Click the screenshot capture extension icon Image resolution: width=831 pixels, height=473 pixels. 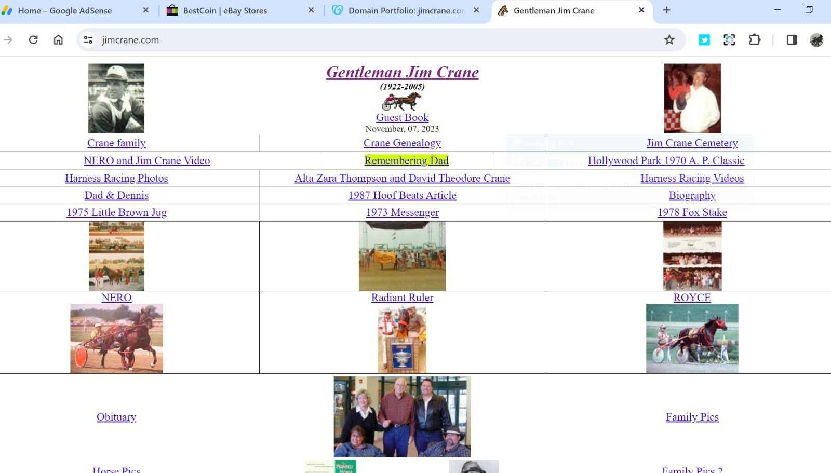click(x=729, y=39)
